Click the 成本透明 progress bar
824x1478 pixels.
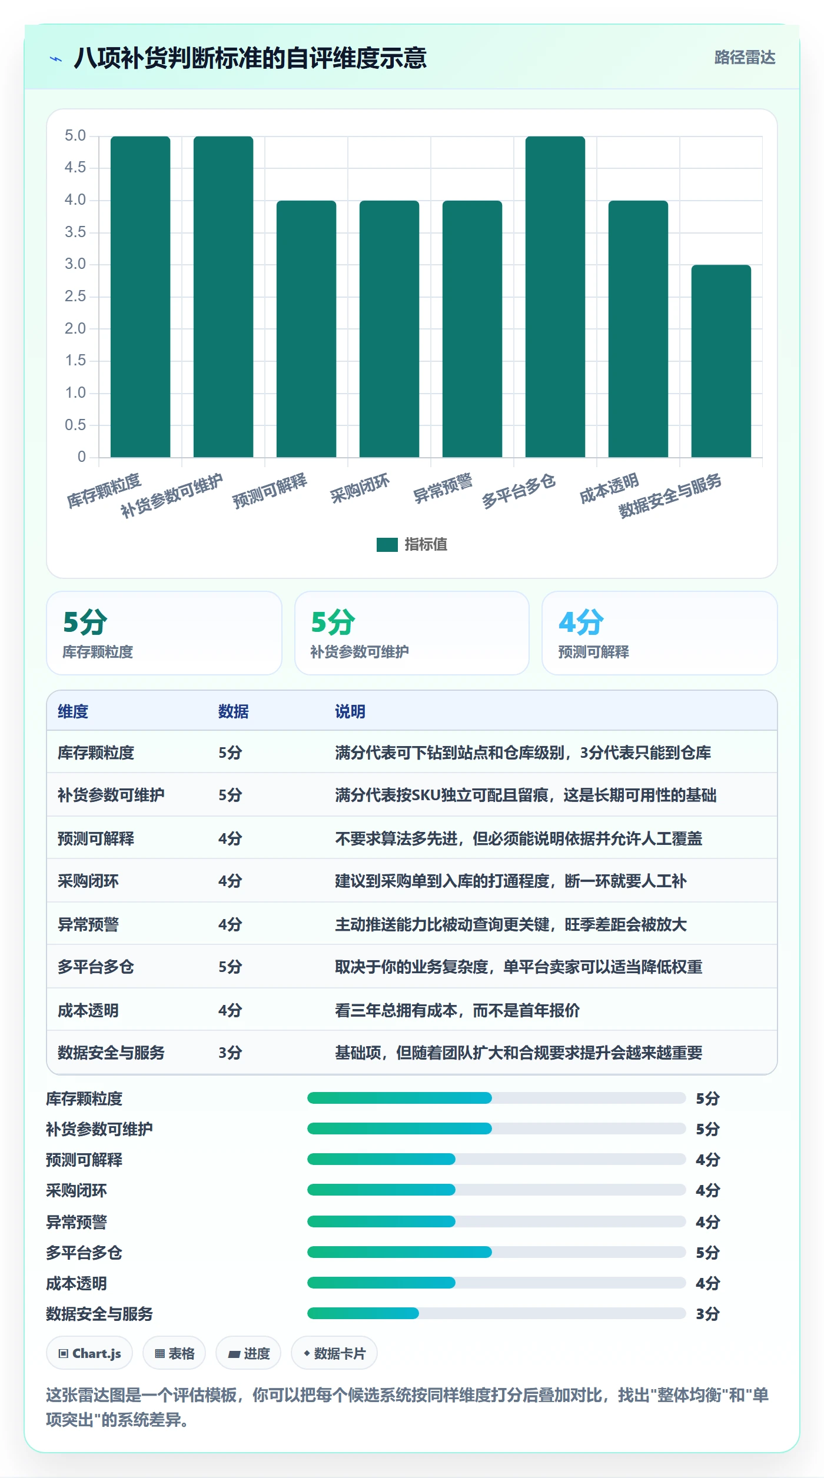point(496,1283)
